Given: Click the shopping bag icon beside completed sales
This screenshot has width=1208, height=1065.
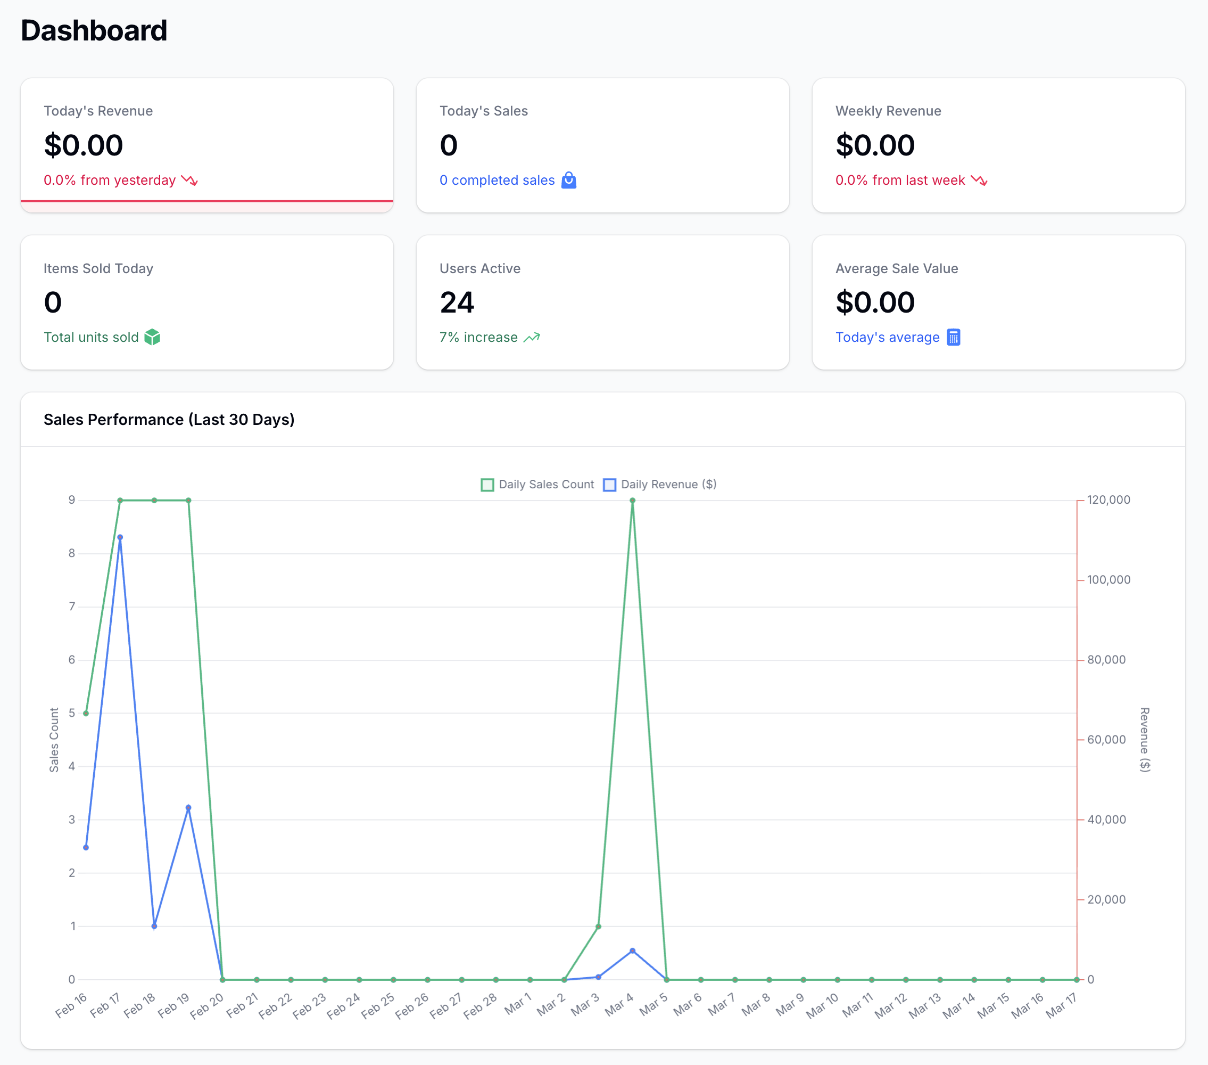Looking at the screenshot, I should coord(568,180).
